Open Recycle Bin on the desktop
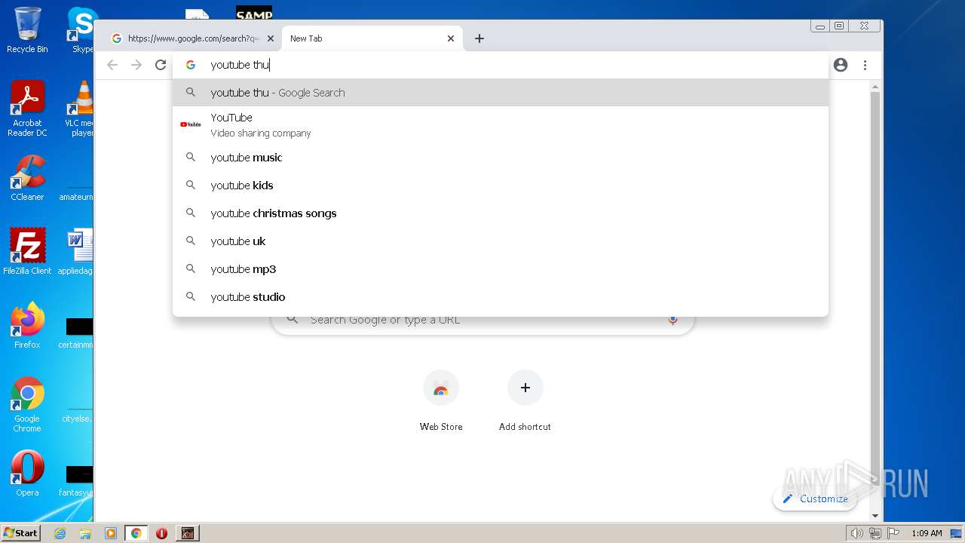Viewport: 965px width, 543px height. [x=27, y=30]
